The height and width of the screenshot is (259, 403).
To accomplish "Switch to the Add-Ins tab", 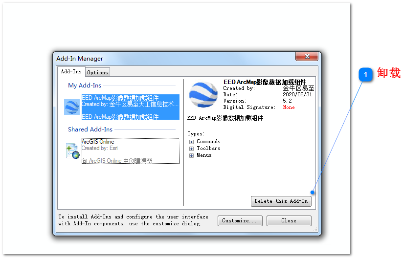I will (71, 72).
